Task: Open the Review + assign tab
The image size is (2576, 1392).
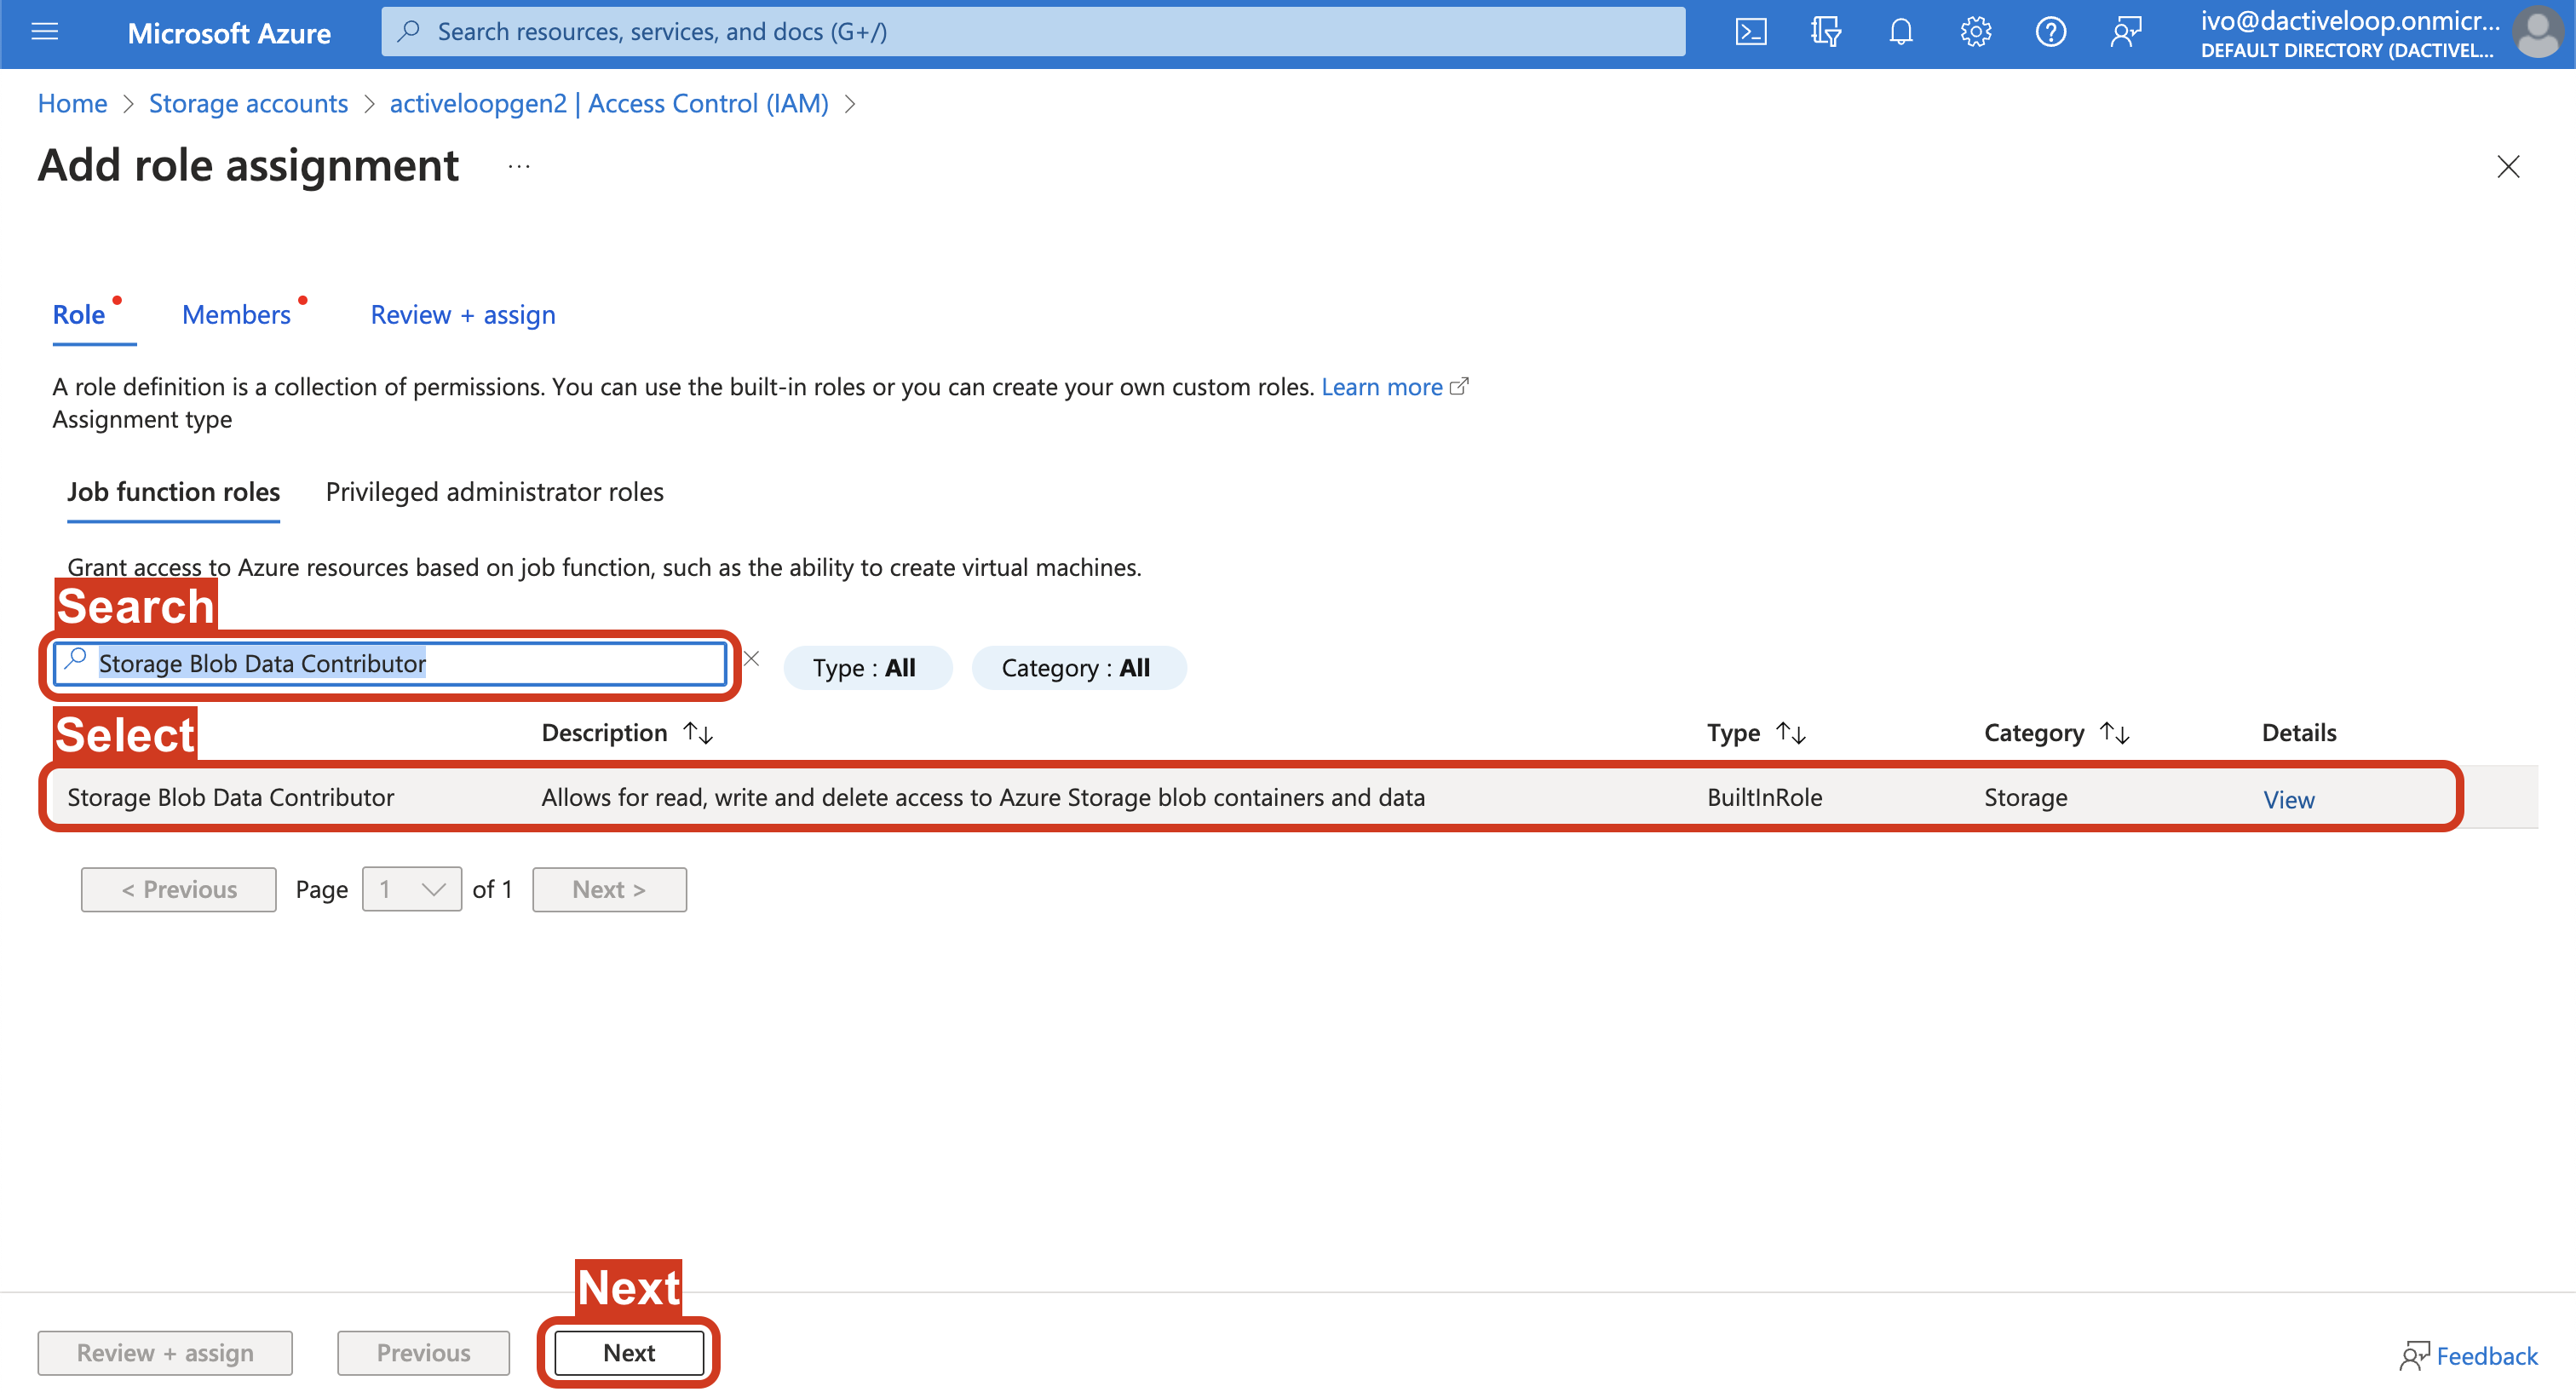Action: [463, 315]
